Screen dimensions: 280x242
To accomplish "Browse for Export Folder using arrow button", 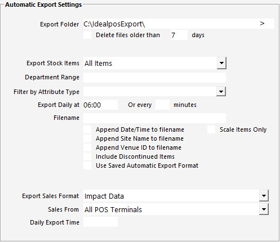I will (262, 24).
